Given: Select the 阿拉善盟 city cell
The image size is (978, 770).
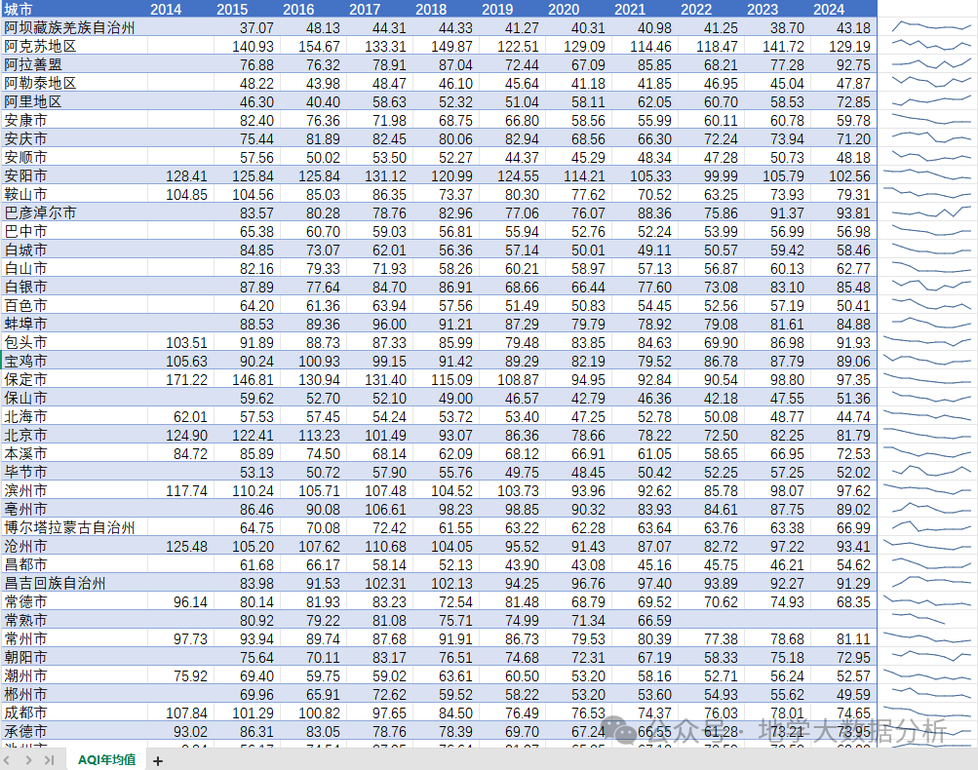Looking at the screenshot, I should [x=74, y=65].
